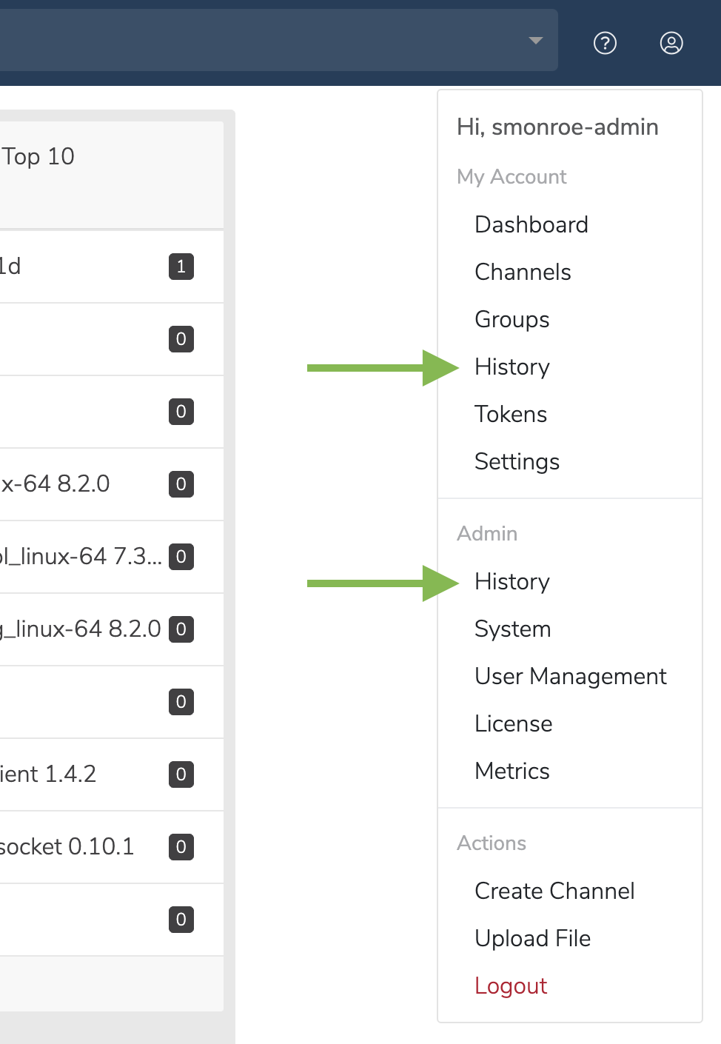Click the user account profile icon
The image size is (721, 1044).
point(671,43)
